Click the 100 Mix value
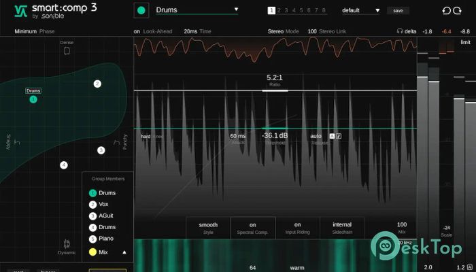 point(402,224)
